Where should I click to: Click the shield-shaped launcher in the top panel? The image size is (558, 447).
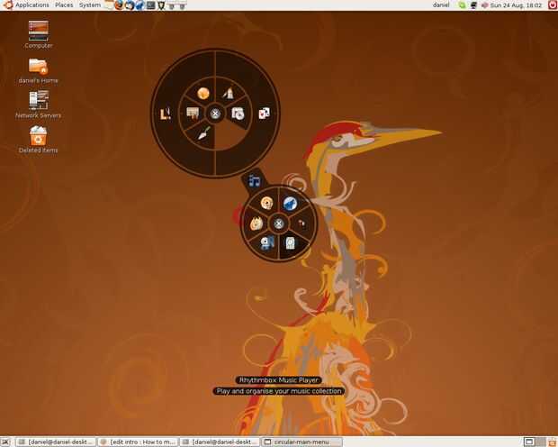[162, 5]
